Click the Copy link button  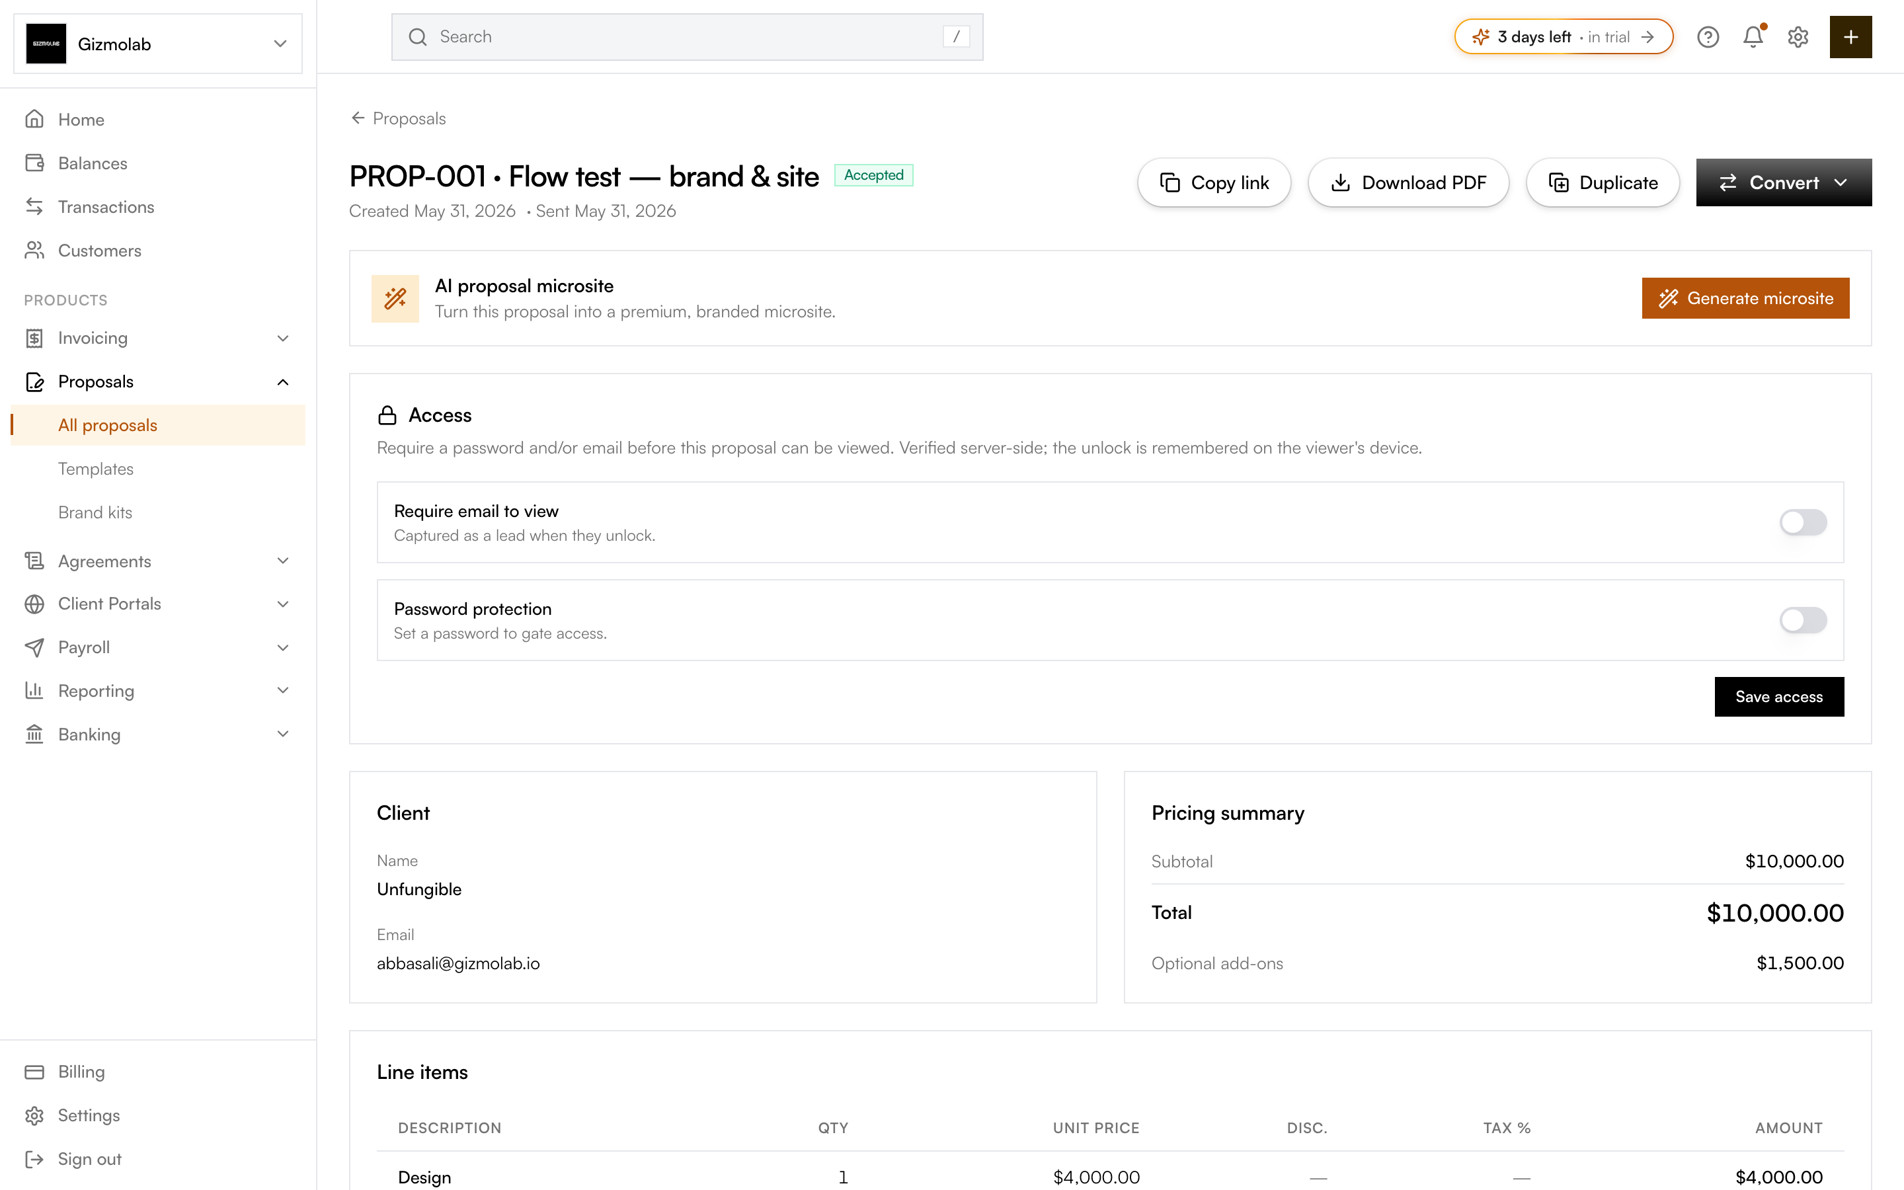click(1214, 182)
